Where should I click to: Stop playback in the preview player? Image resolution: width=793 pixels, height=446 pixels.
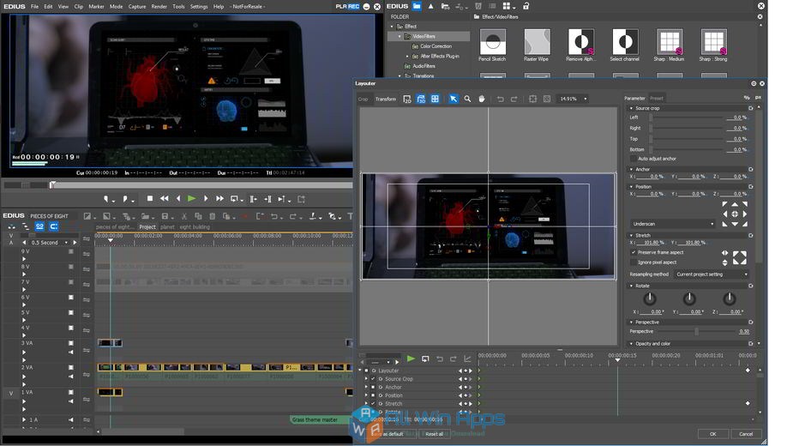(150, 198)
